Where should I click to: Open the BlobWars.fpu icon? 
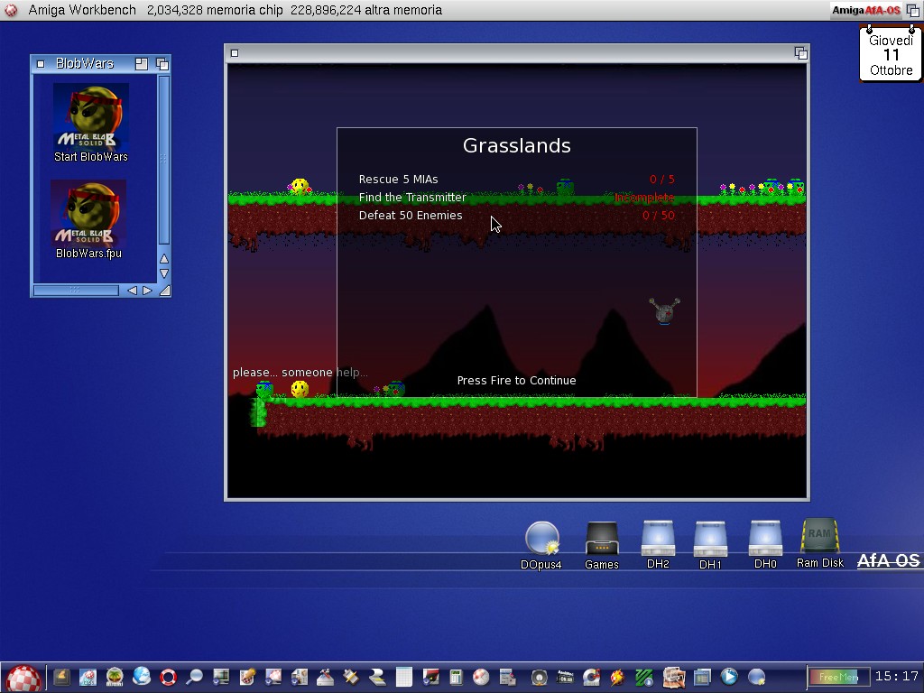(88, 217)
